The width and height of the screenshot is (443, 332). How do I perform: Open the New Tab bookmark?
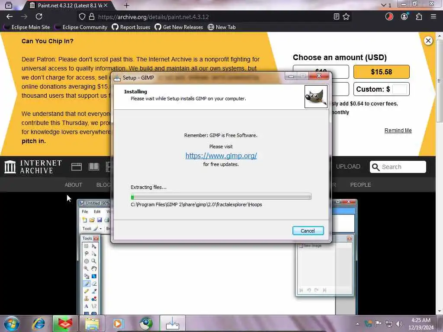pos(222,27)
